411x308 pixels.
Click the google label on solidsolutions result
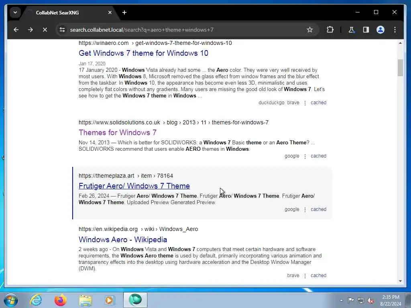click(292, 156)
